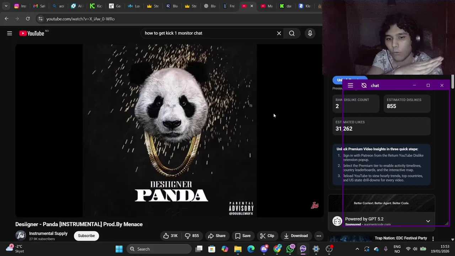Viewport: 455px width, 256px height.
Task: Dislike the video showing 855
Action: coord(192,236)
